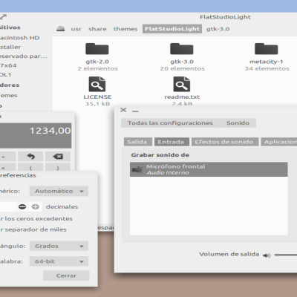Click the output volume slider track
Screen dimensions: 297x297
pos(286,255)
